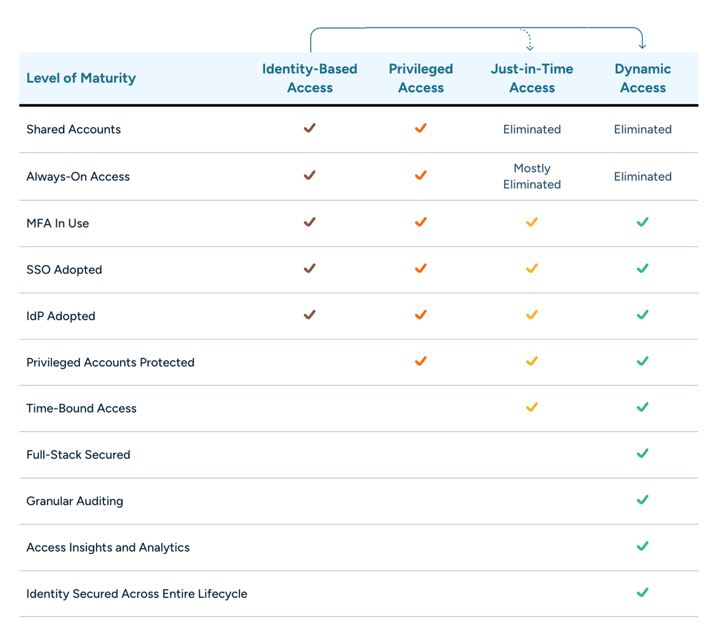The height and width of the screenshot is (628, 715).
Task: Click the green checkmark for Full-Stack Secured
Action: pyautogui.click(x=642, y=454)
